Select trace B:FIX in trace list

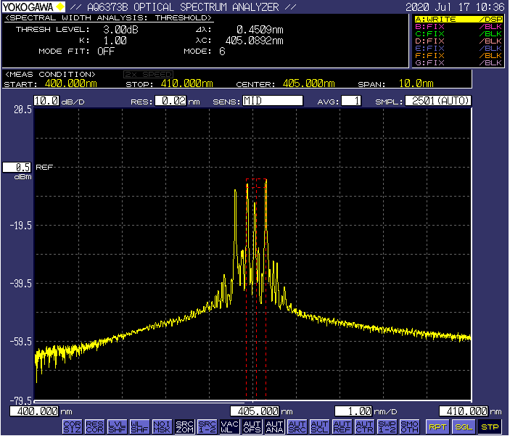click(x=458, y=26)
